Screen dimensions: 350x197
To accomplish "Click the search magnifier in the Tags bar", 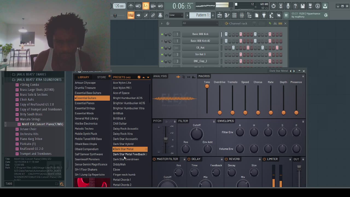I will (x=62, y=184).
